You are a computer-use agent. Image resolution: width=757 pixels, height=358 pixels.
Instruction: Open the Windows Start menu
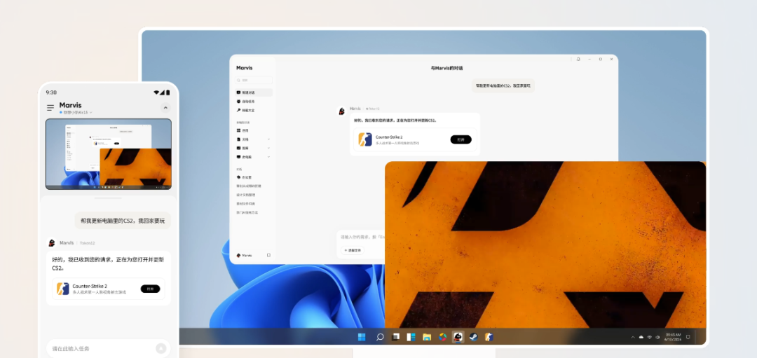click(x=362, y=337)
